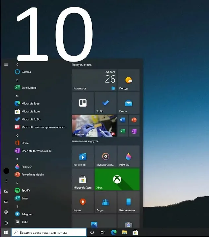Jump to letter E section header

coord(17,80)
